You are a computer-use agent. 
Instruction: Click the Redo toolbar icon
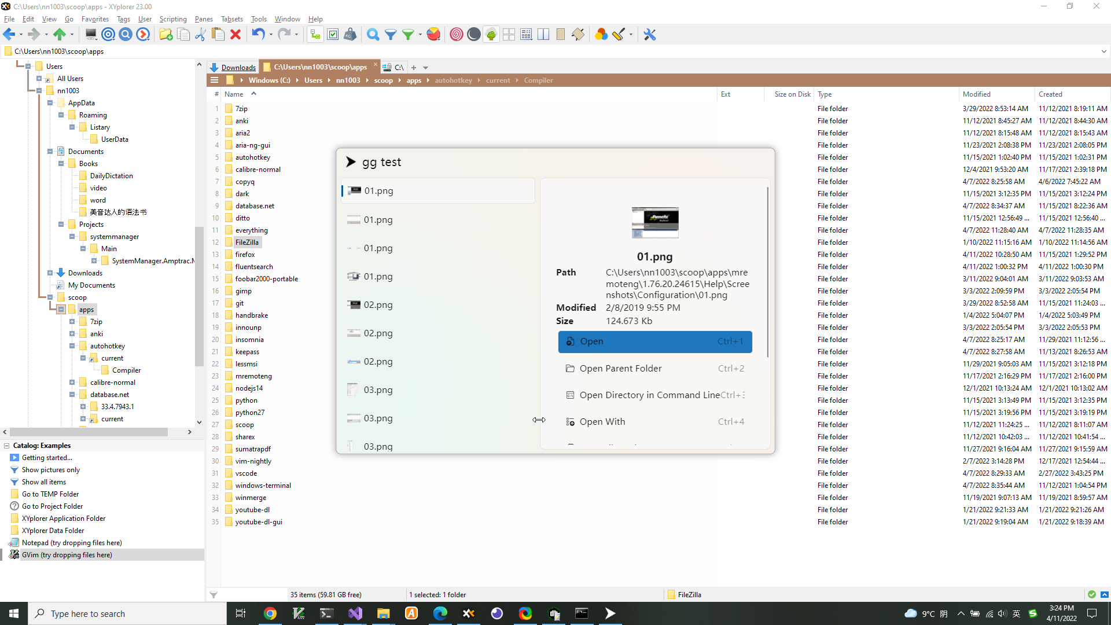284,34
